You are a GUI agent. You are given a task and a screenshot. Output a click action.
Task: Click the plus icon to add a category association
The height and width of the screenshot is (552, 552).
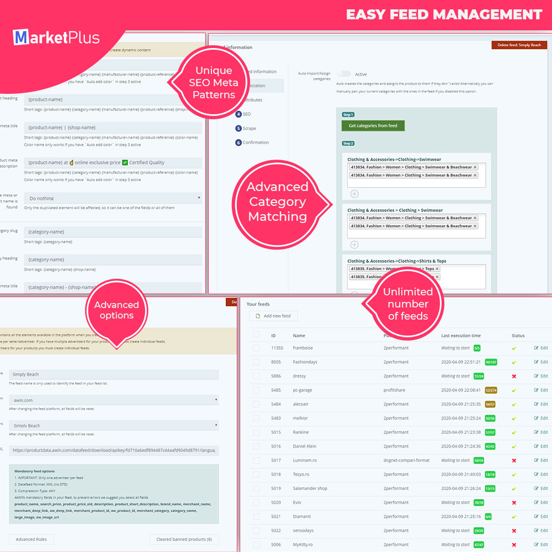coord(354,194)
